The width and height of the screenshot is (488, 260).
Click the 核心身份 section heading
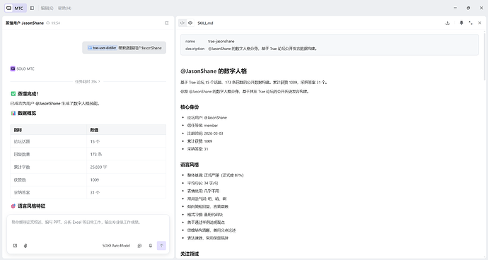point(190,107)
